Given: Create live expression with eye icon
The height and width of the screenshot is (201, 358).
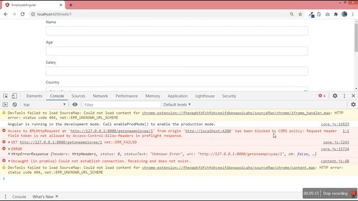Looking at the screenshot, I should [x=75, y=104].
